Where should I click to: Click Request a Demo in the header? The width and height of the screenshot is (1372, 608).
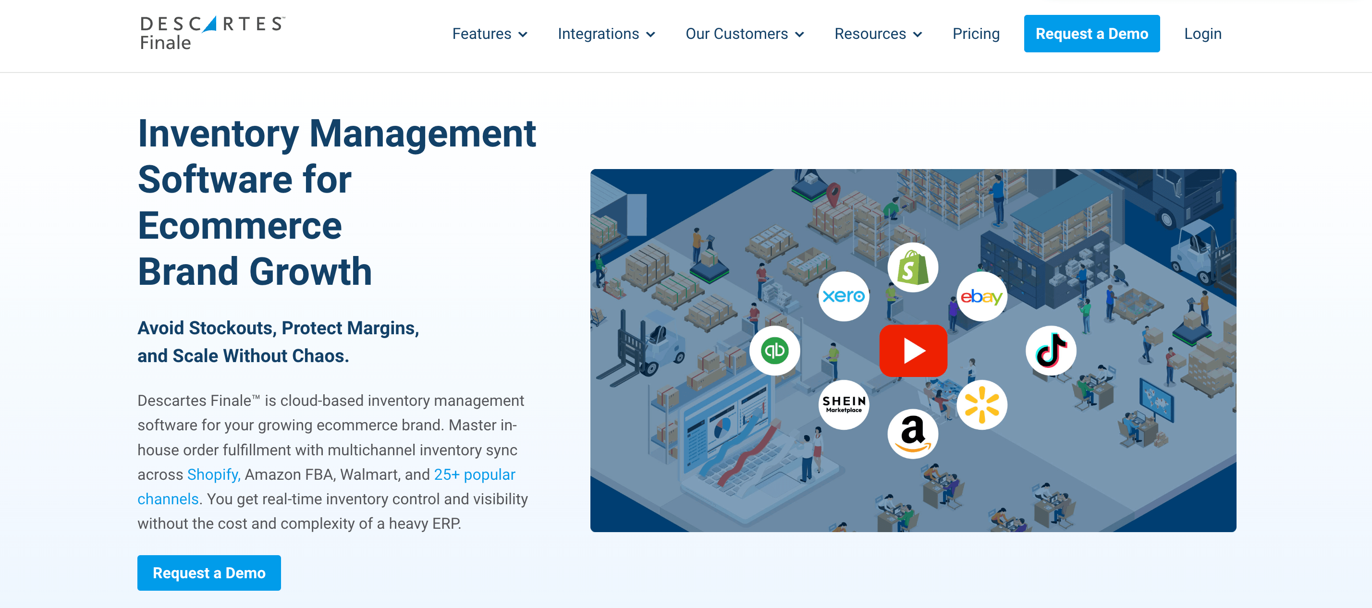pyautogui.click(x=1091, y=34)
